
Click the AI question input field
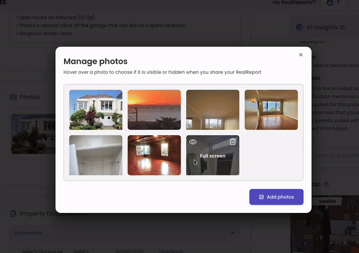336,156
